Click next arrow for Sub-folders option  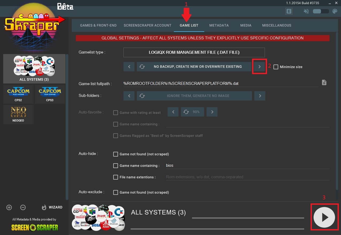pyautogui.click(x=260, y=96)
